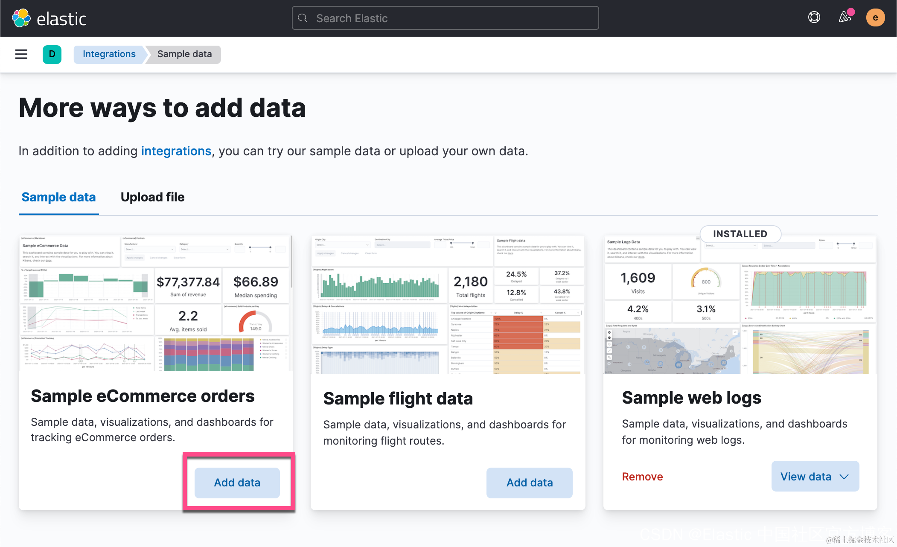Click the search magnifier icon
The image size is (897, 547).
pos(303,18)
